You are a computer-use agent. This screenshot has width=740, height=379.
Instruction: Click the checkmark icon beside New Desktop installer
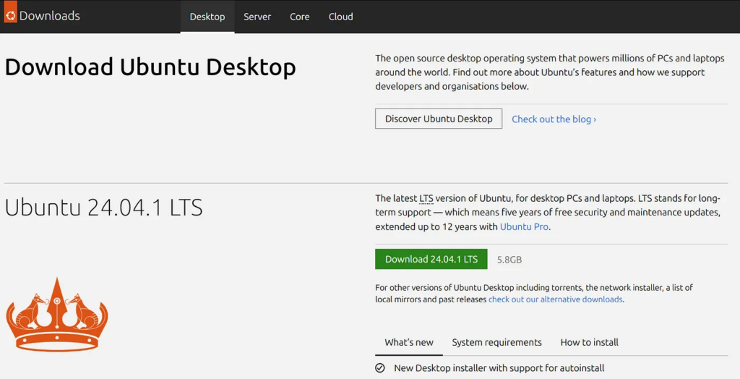tap(380, 368)
